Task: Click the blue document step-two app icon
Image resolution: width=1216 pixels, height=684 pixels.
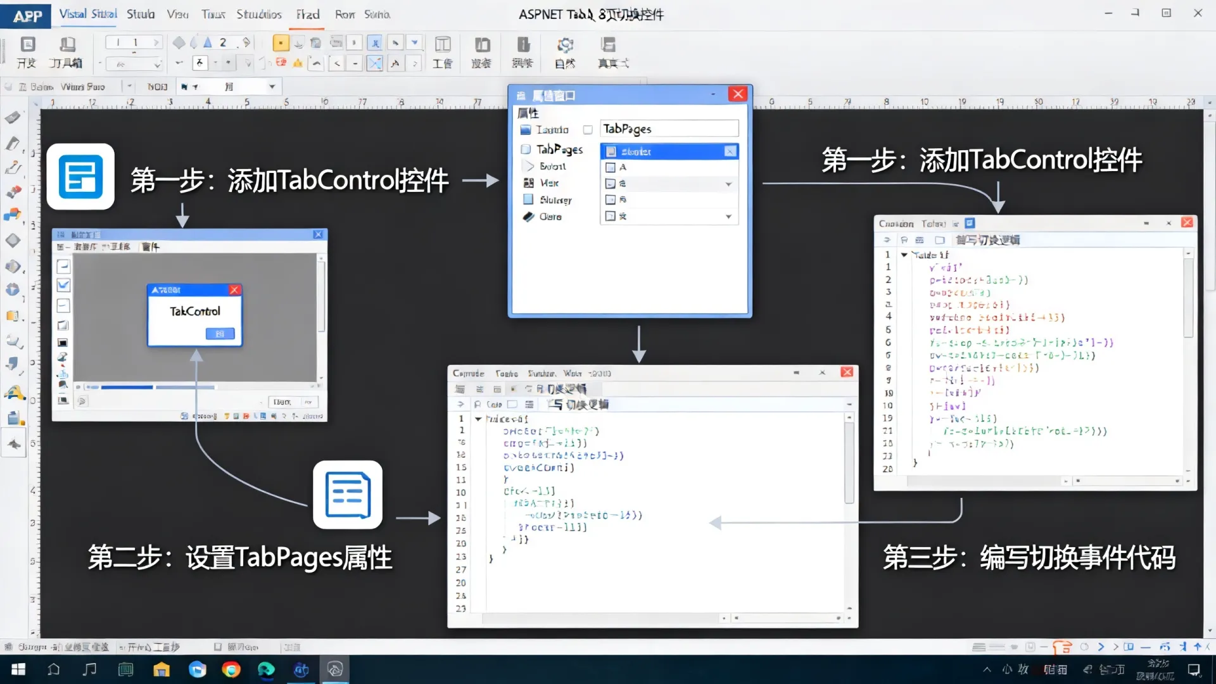Action: pyautogui.click(x=348, y=495)
